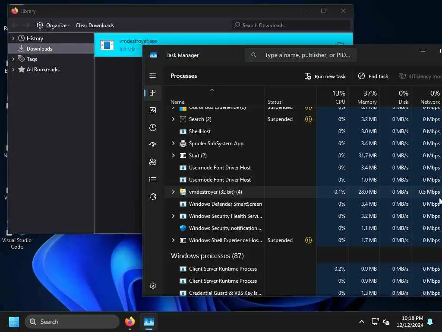Open Task Manager hamburger navigation menu
Screen dimensions: 442x332
pyautogui.click(x=153, y=76)
